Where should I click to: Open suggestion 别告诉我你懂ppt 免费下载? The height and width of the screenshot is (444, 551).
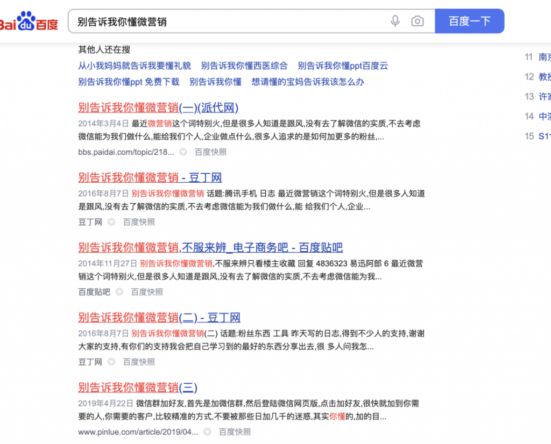[x=129, y=82]
